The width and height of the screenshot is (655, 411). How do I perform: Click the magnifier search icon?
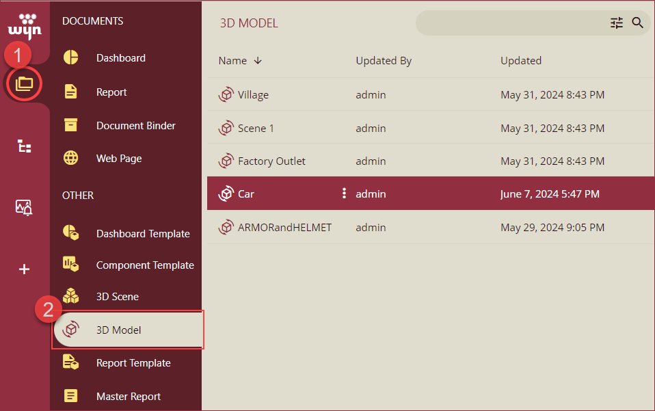tap(637, 23)
